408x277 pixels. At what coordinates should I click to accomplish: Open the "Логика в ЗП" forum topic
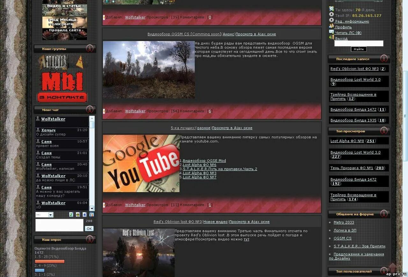[x=345, y=230]
